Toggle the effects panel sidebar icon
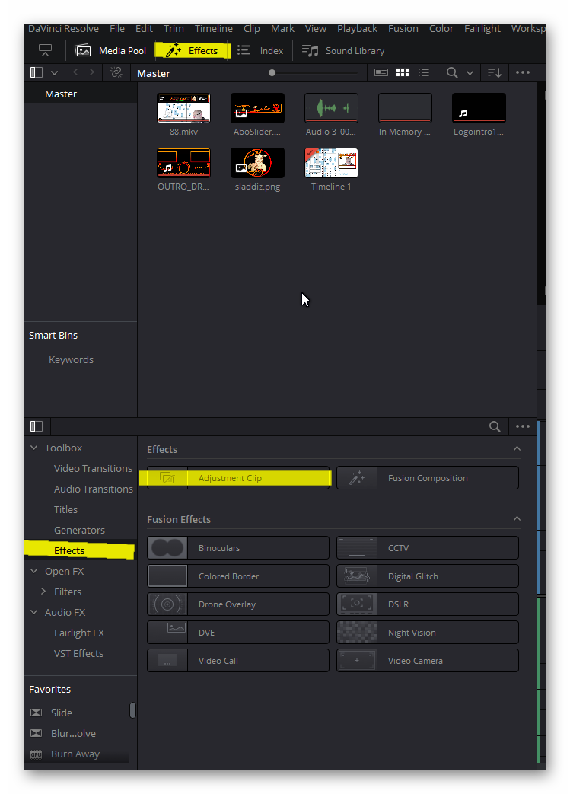This screenshot has width=570, height=794. (36, 426)
